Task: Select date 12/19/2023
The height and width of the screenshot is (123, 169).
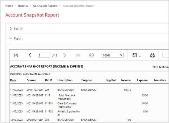Action: (x=16, y=120)
